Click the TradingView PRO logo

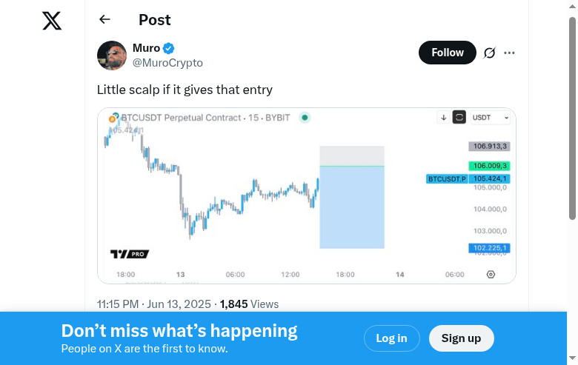tap(130, 254)
